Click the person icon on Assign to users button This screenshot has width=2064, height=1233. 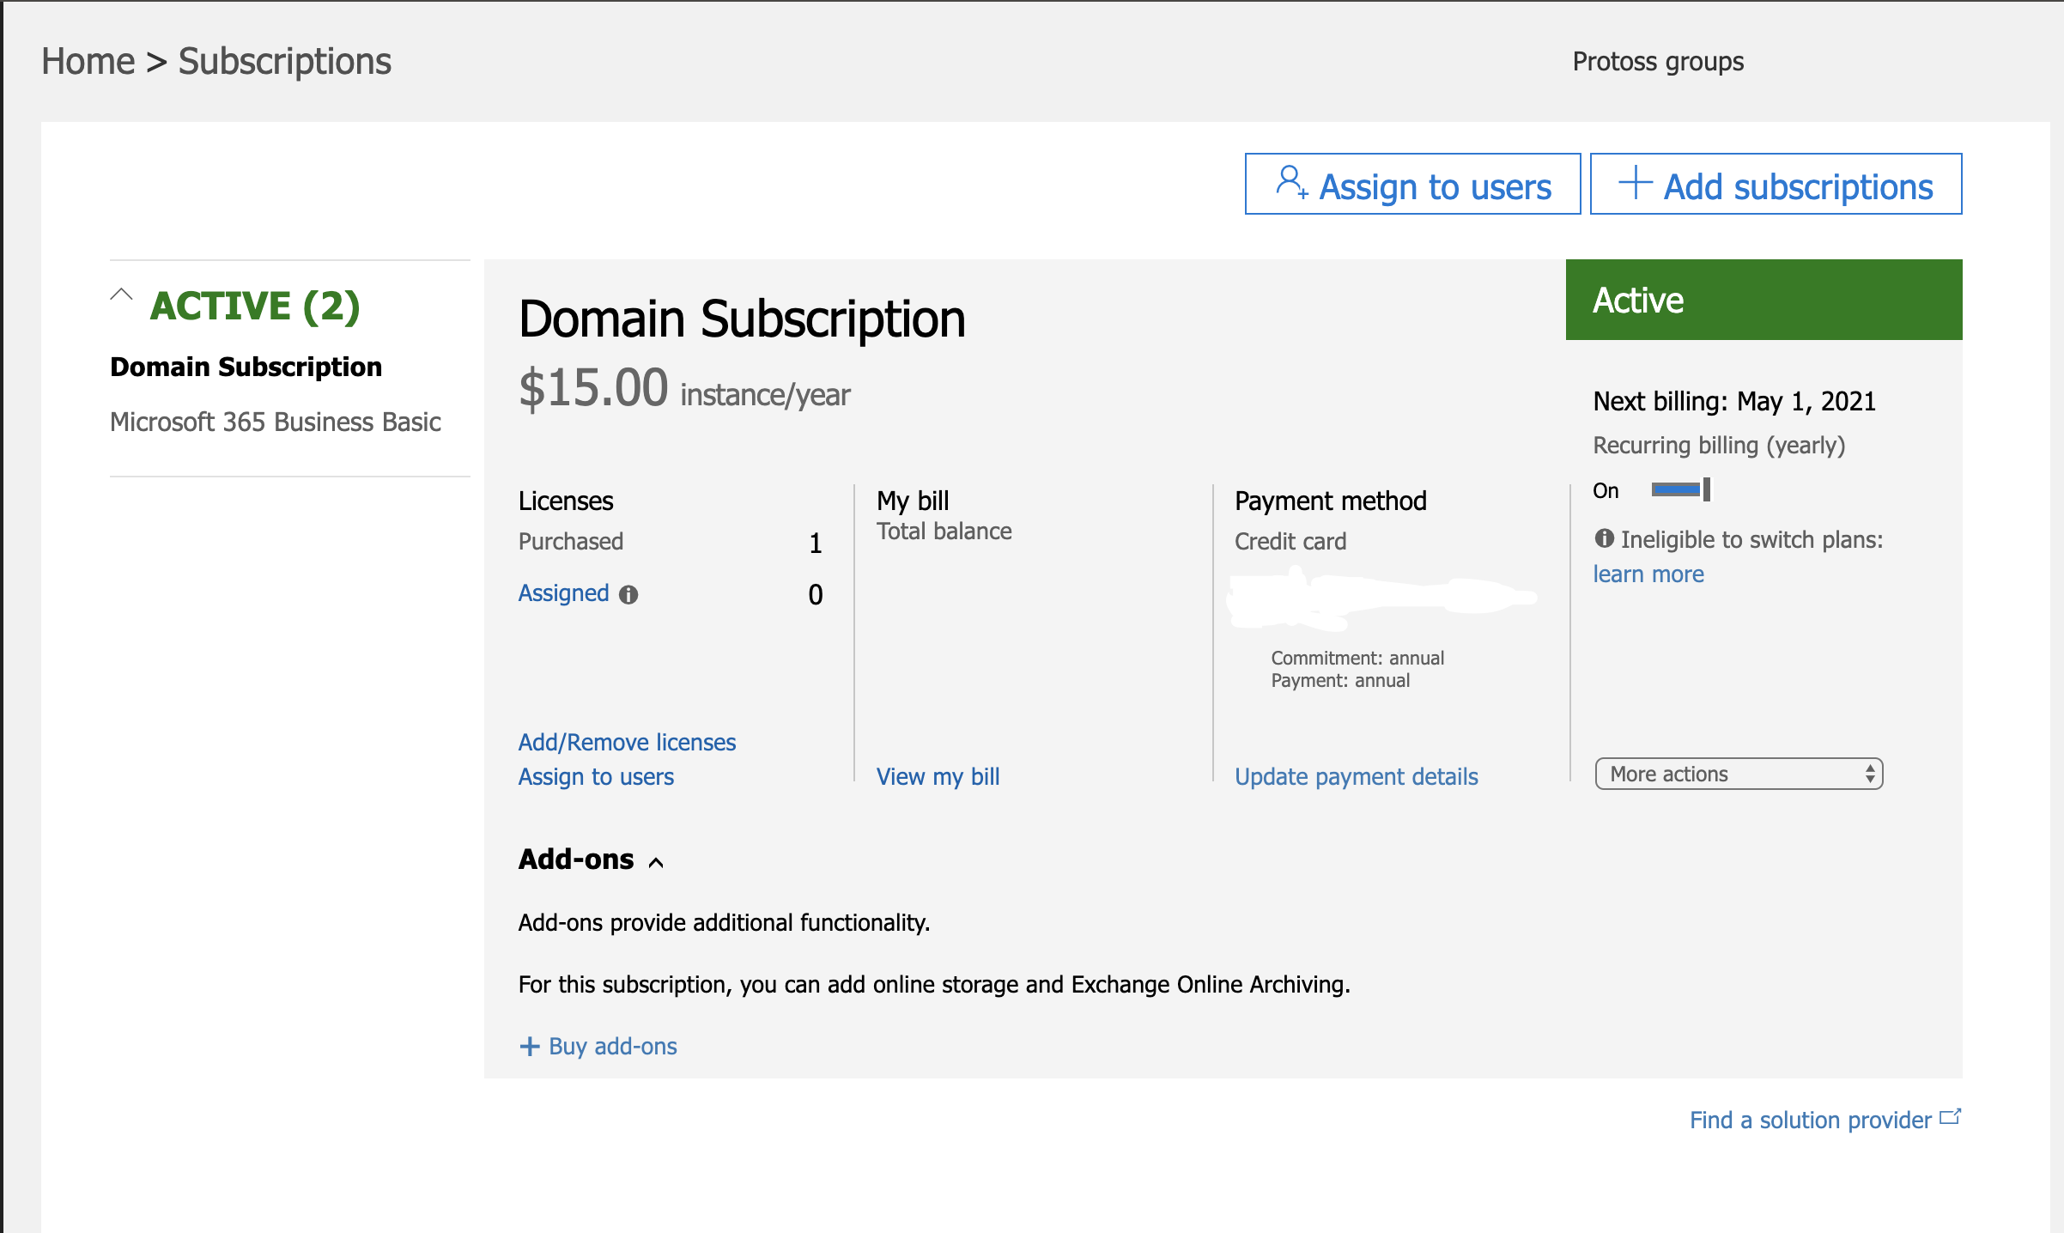click(x=1290, y=183)
